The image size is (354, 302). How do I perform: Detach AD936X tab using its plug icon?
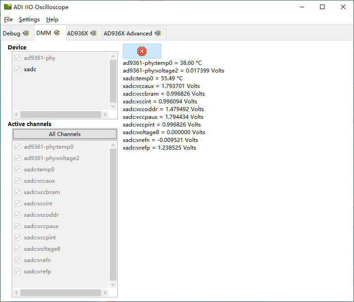click(x=93, y=33)
